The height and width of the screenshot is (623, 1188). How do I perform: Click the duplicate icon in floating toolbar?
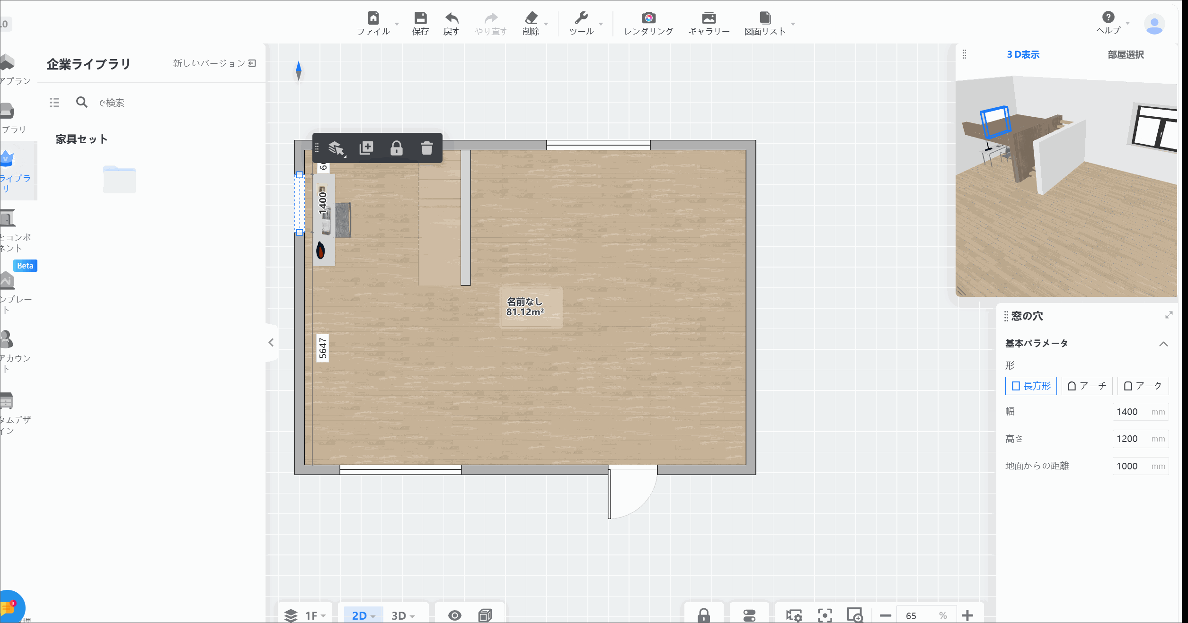click(x=366, y=148)
